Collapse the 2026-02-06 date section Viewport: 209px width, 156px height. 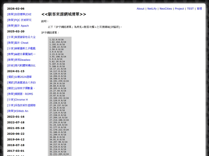pos(16,8)
